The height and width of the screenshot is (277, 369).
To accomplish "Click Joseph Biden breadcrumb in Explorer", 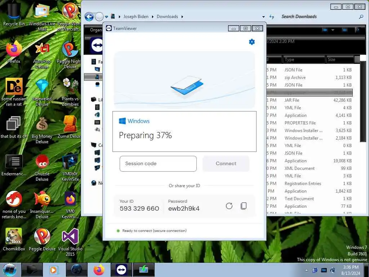I will [136, 17].
